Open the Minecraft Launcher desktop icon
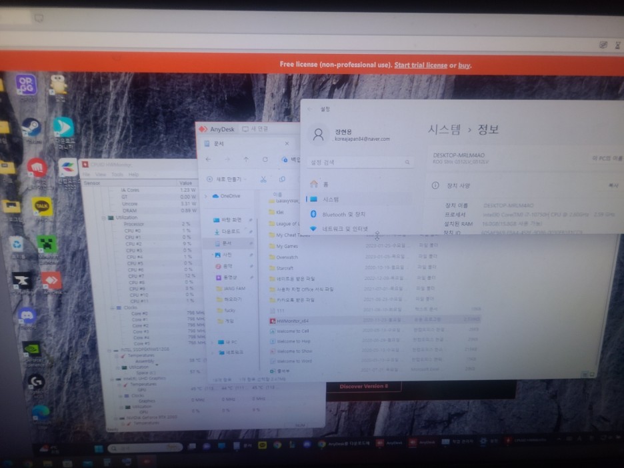 click(47, 244)
